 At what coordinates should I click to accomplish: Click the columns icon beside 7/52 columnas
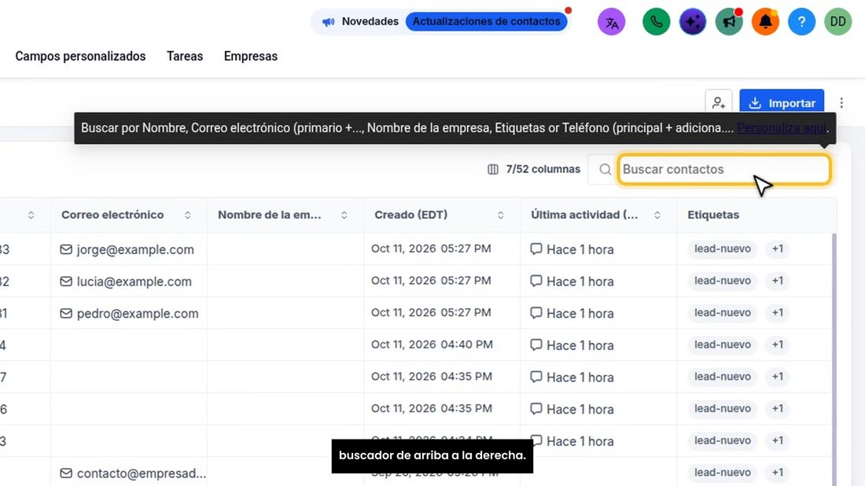492,169
